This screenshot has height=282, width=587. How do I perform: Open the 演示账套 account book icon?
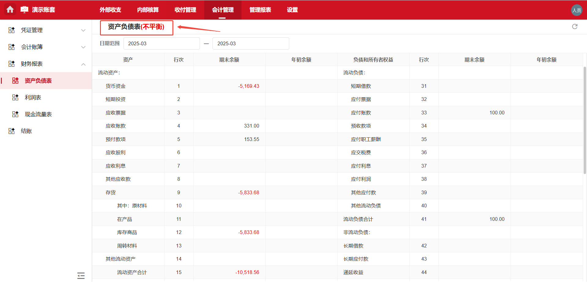tap(24, 9)
